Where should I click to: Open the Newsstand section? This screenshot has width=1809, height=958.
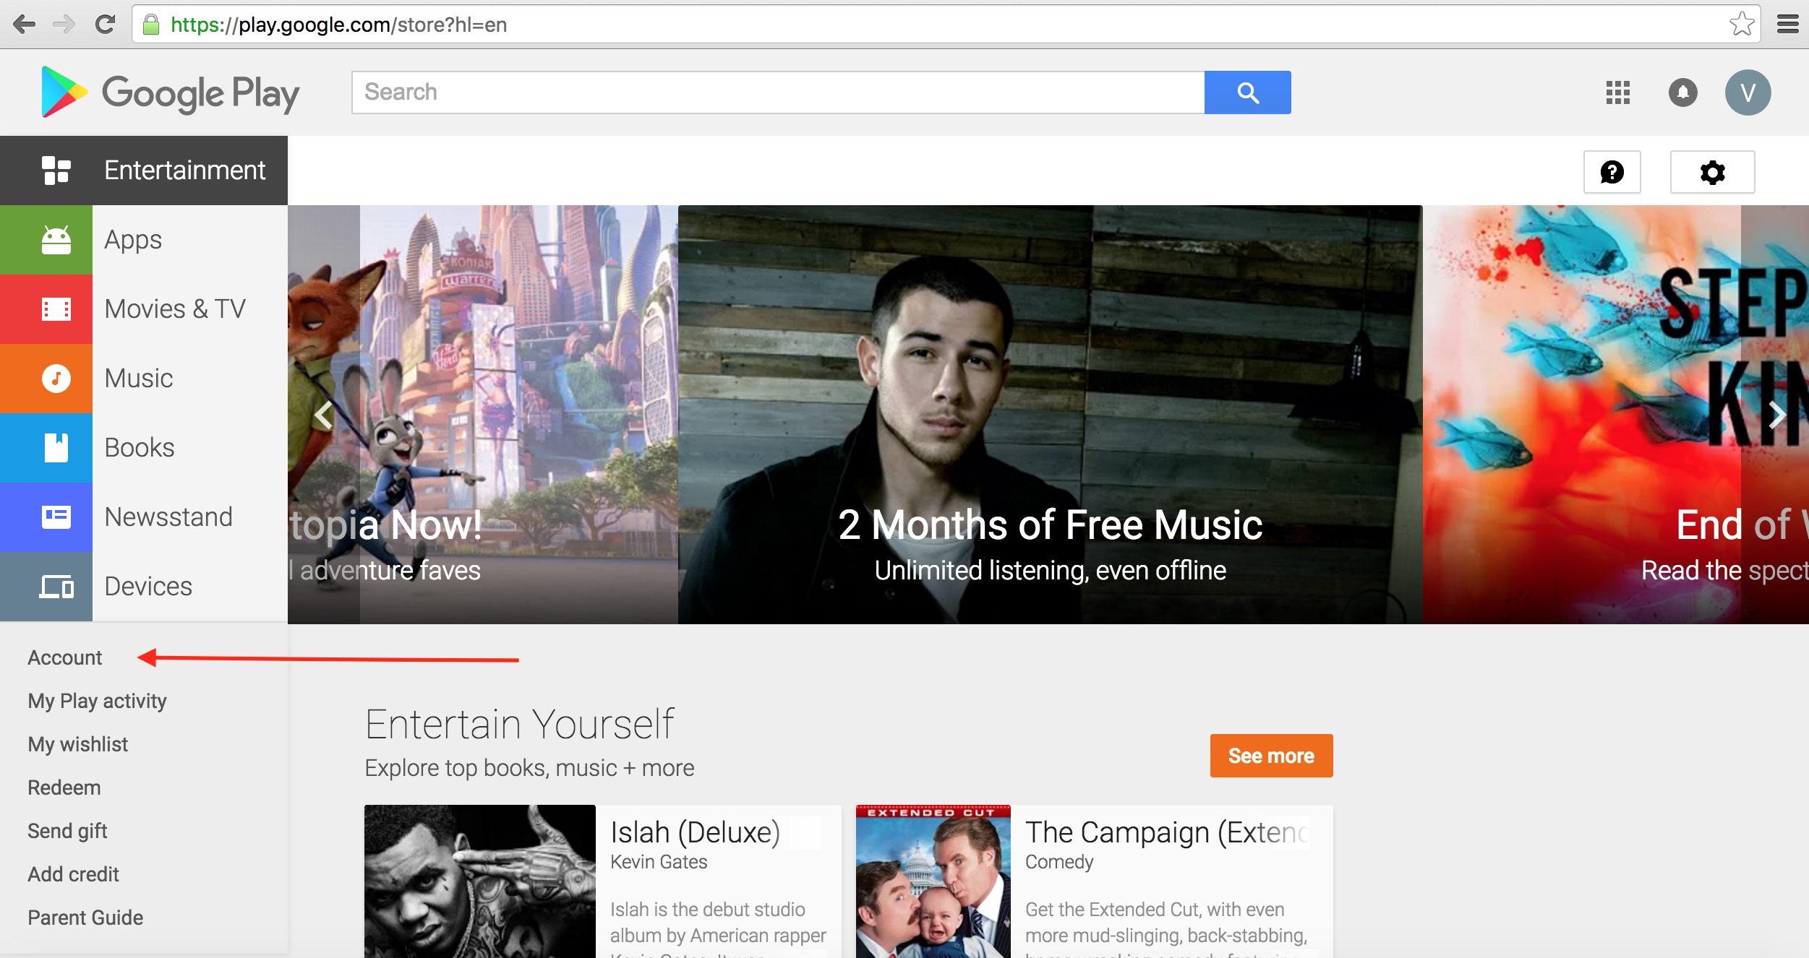(x=144, y=517)
